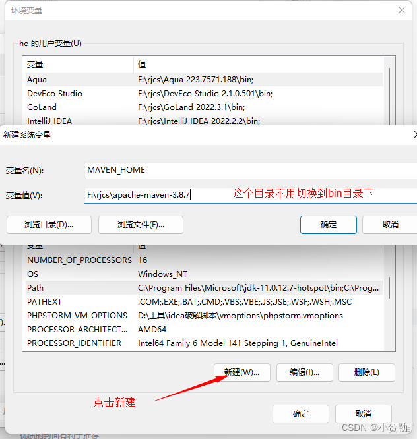Close the 新建系统变量 dialog
The width and height of the screenshot is (417, 439).
(x=415, y=134)
